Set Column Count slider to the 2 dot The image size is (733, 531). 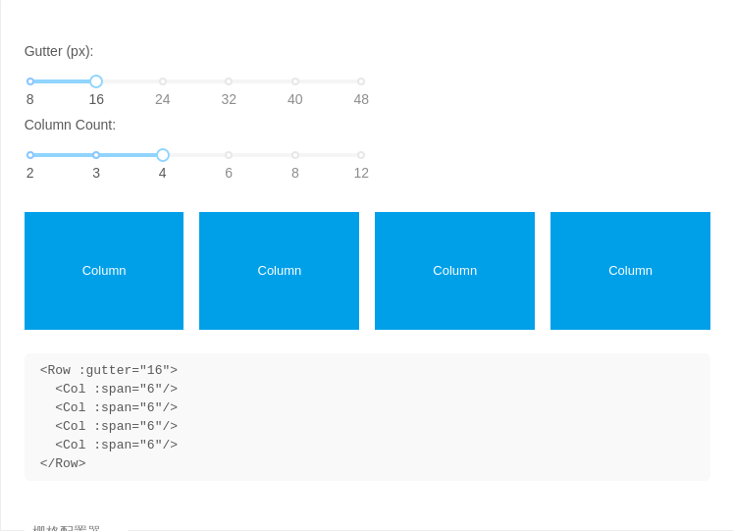click(x=29, y=155)
